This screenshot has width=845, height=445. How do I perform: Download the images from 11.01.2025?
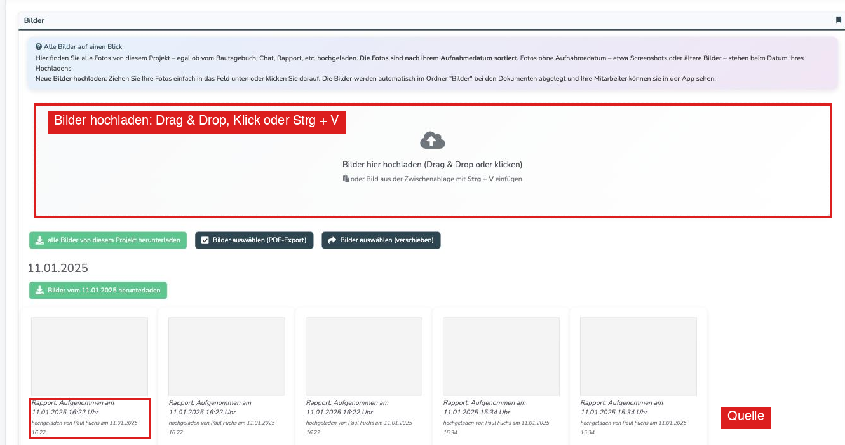98,291
